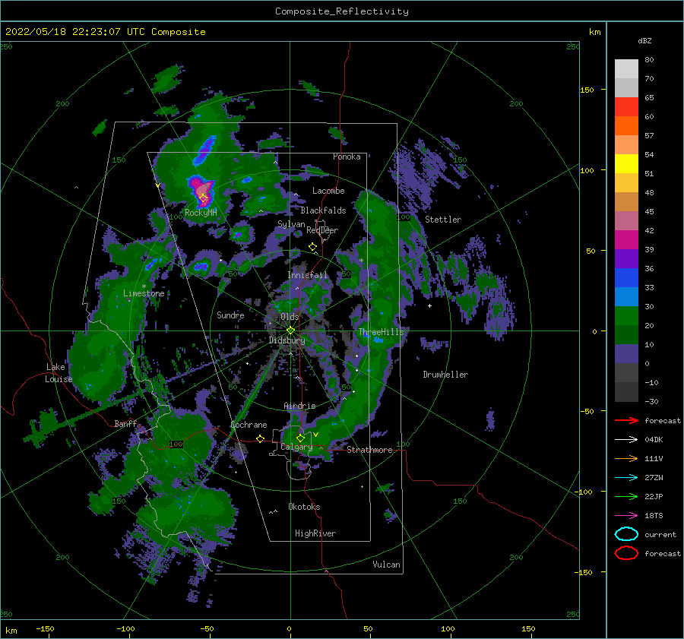
Task: Click the red forecast arrow in the legend
Action: tap(626, 420)
